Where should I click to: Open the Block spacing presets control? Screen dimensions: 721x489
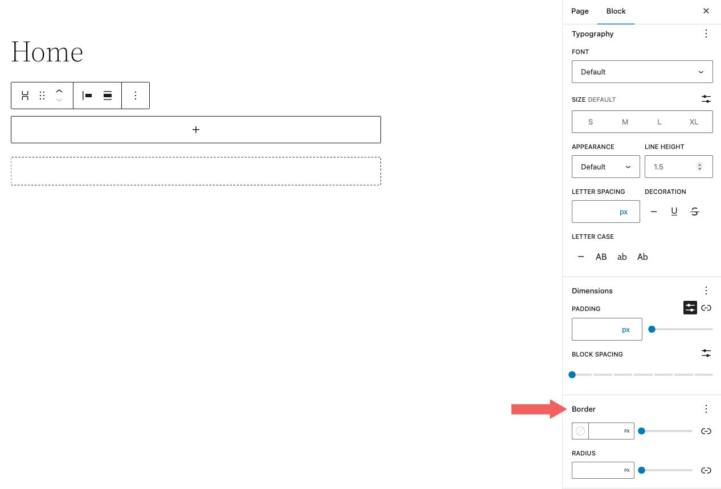click(706, 353)
